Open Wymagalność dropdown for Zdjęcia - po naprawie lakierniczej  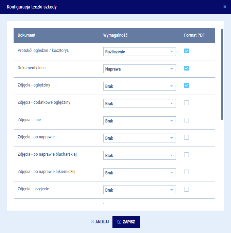139,173
